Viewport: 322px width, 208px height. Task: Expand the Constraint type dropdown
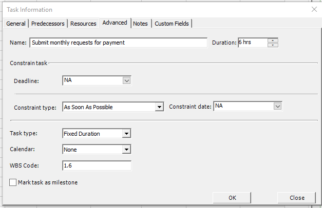(159, 107)
